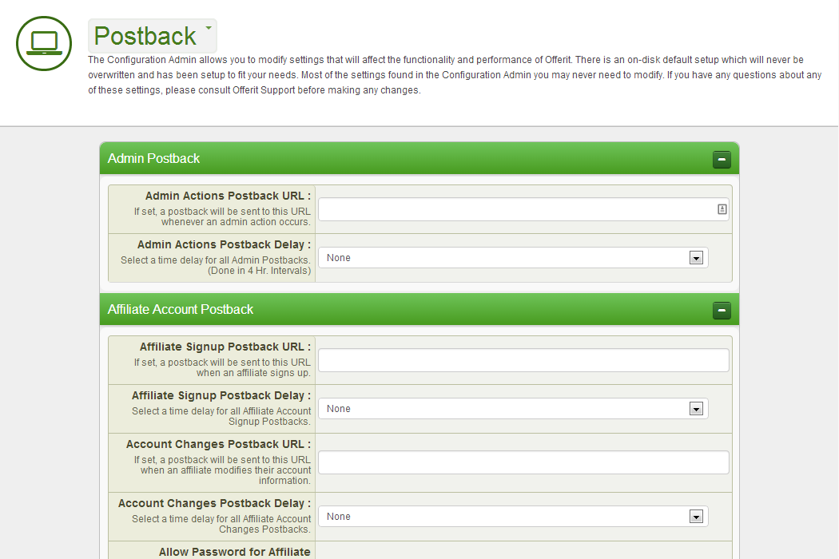Select the Affiliate Signup Postback Delay label
This screenshot has height=559, width=839.
[221, 395]
